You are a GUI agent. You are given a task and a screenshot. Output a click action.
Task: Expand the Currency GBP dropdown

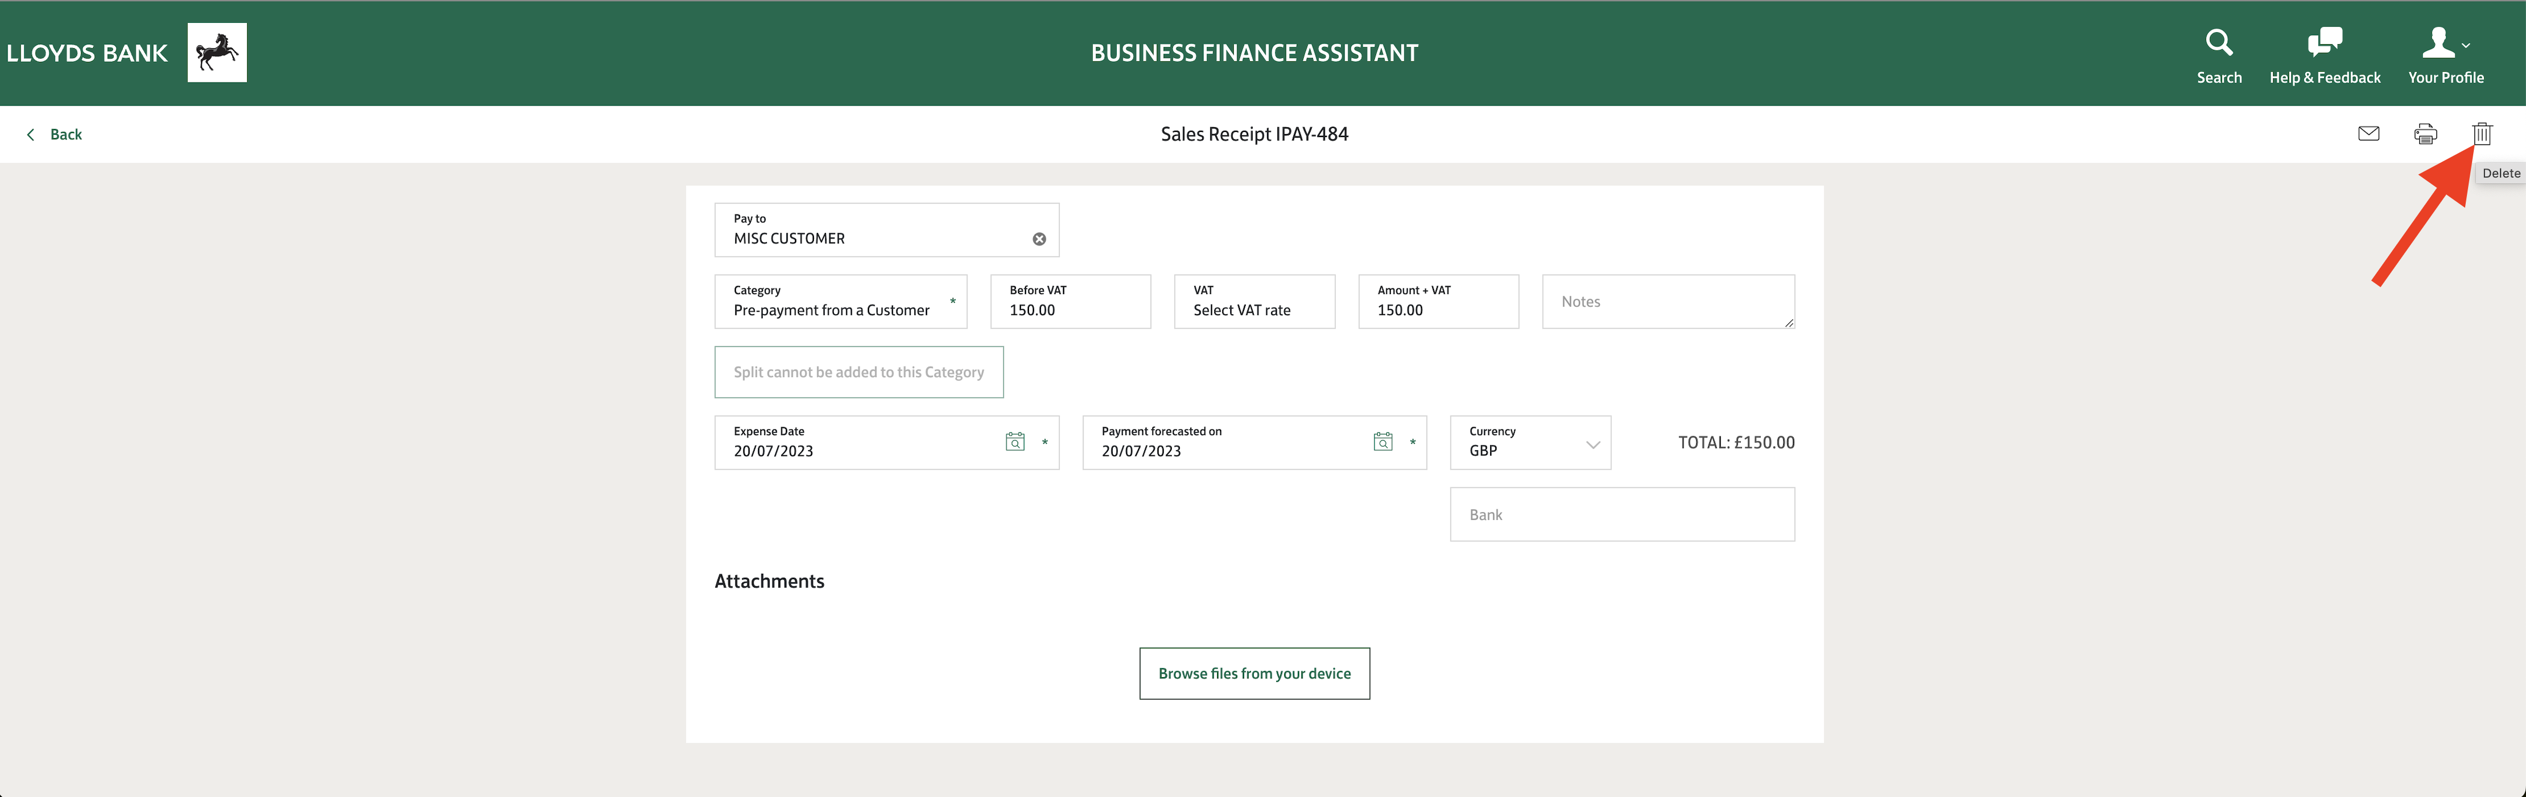click(x=1530, y=443)
